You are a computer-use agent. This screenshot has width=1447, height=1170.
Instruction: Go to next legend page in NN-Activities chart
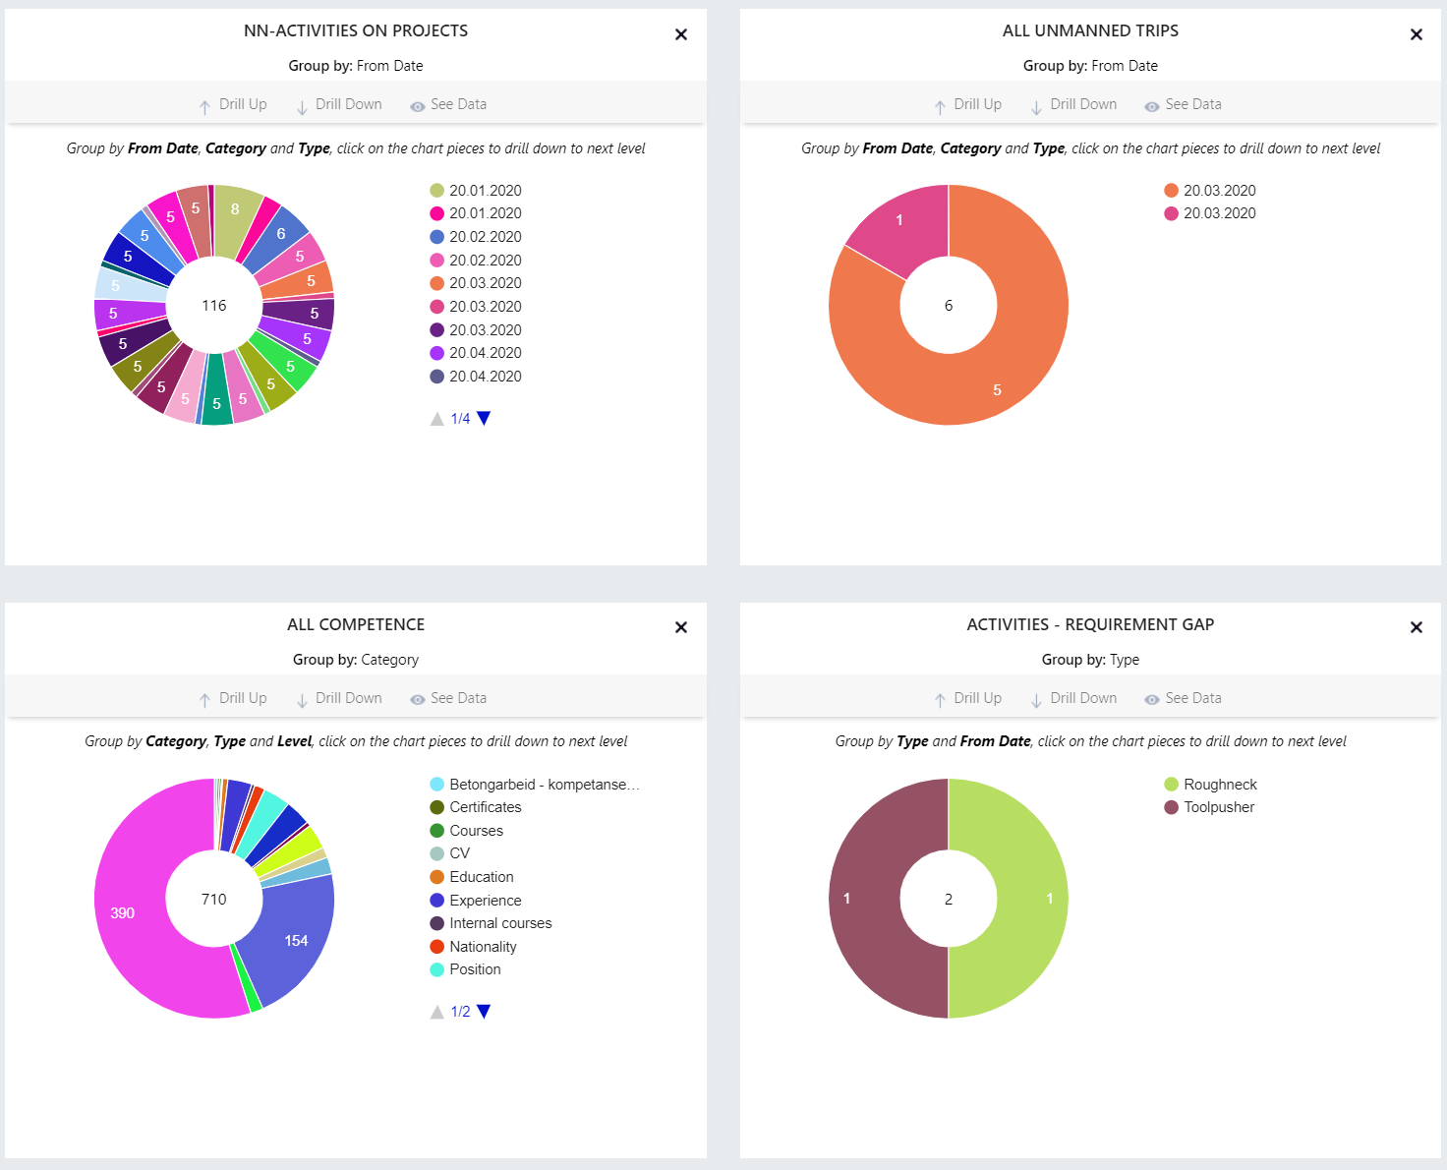(x=484, y=419)
